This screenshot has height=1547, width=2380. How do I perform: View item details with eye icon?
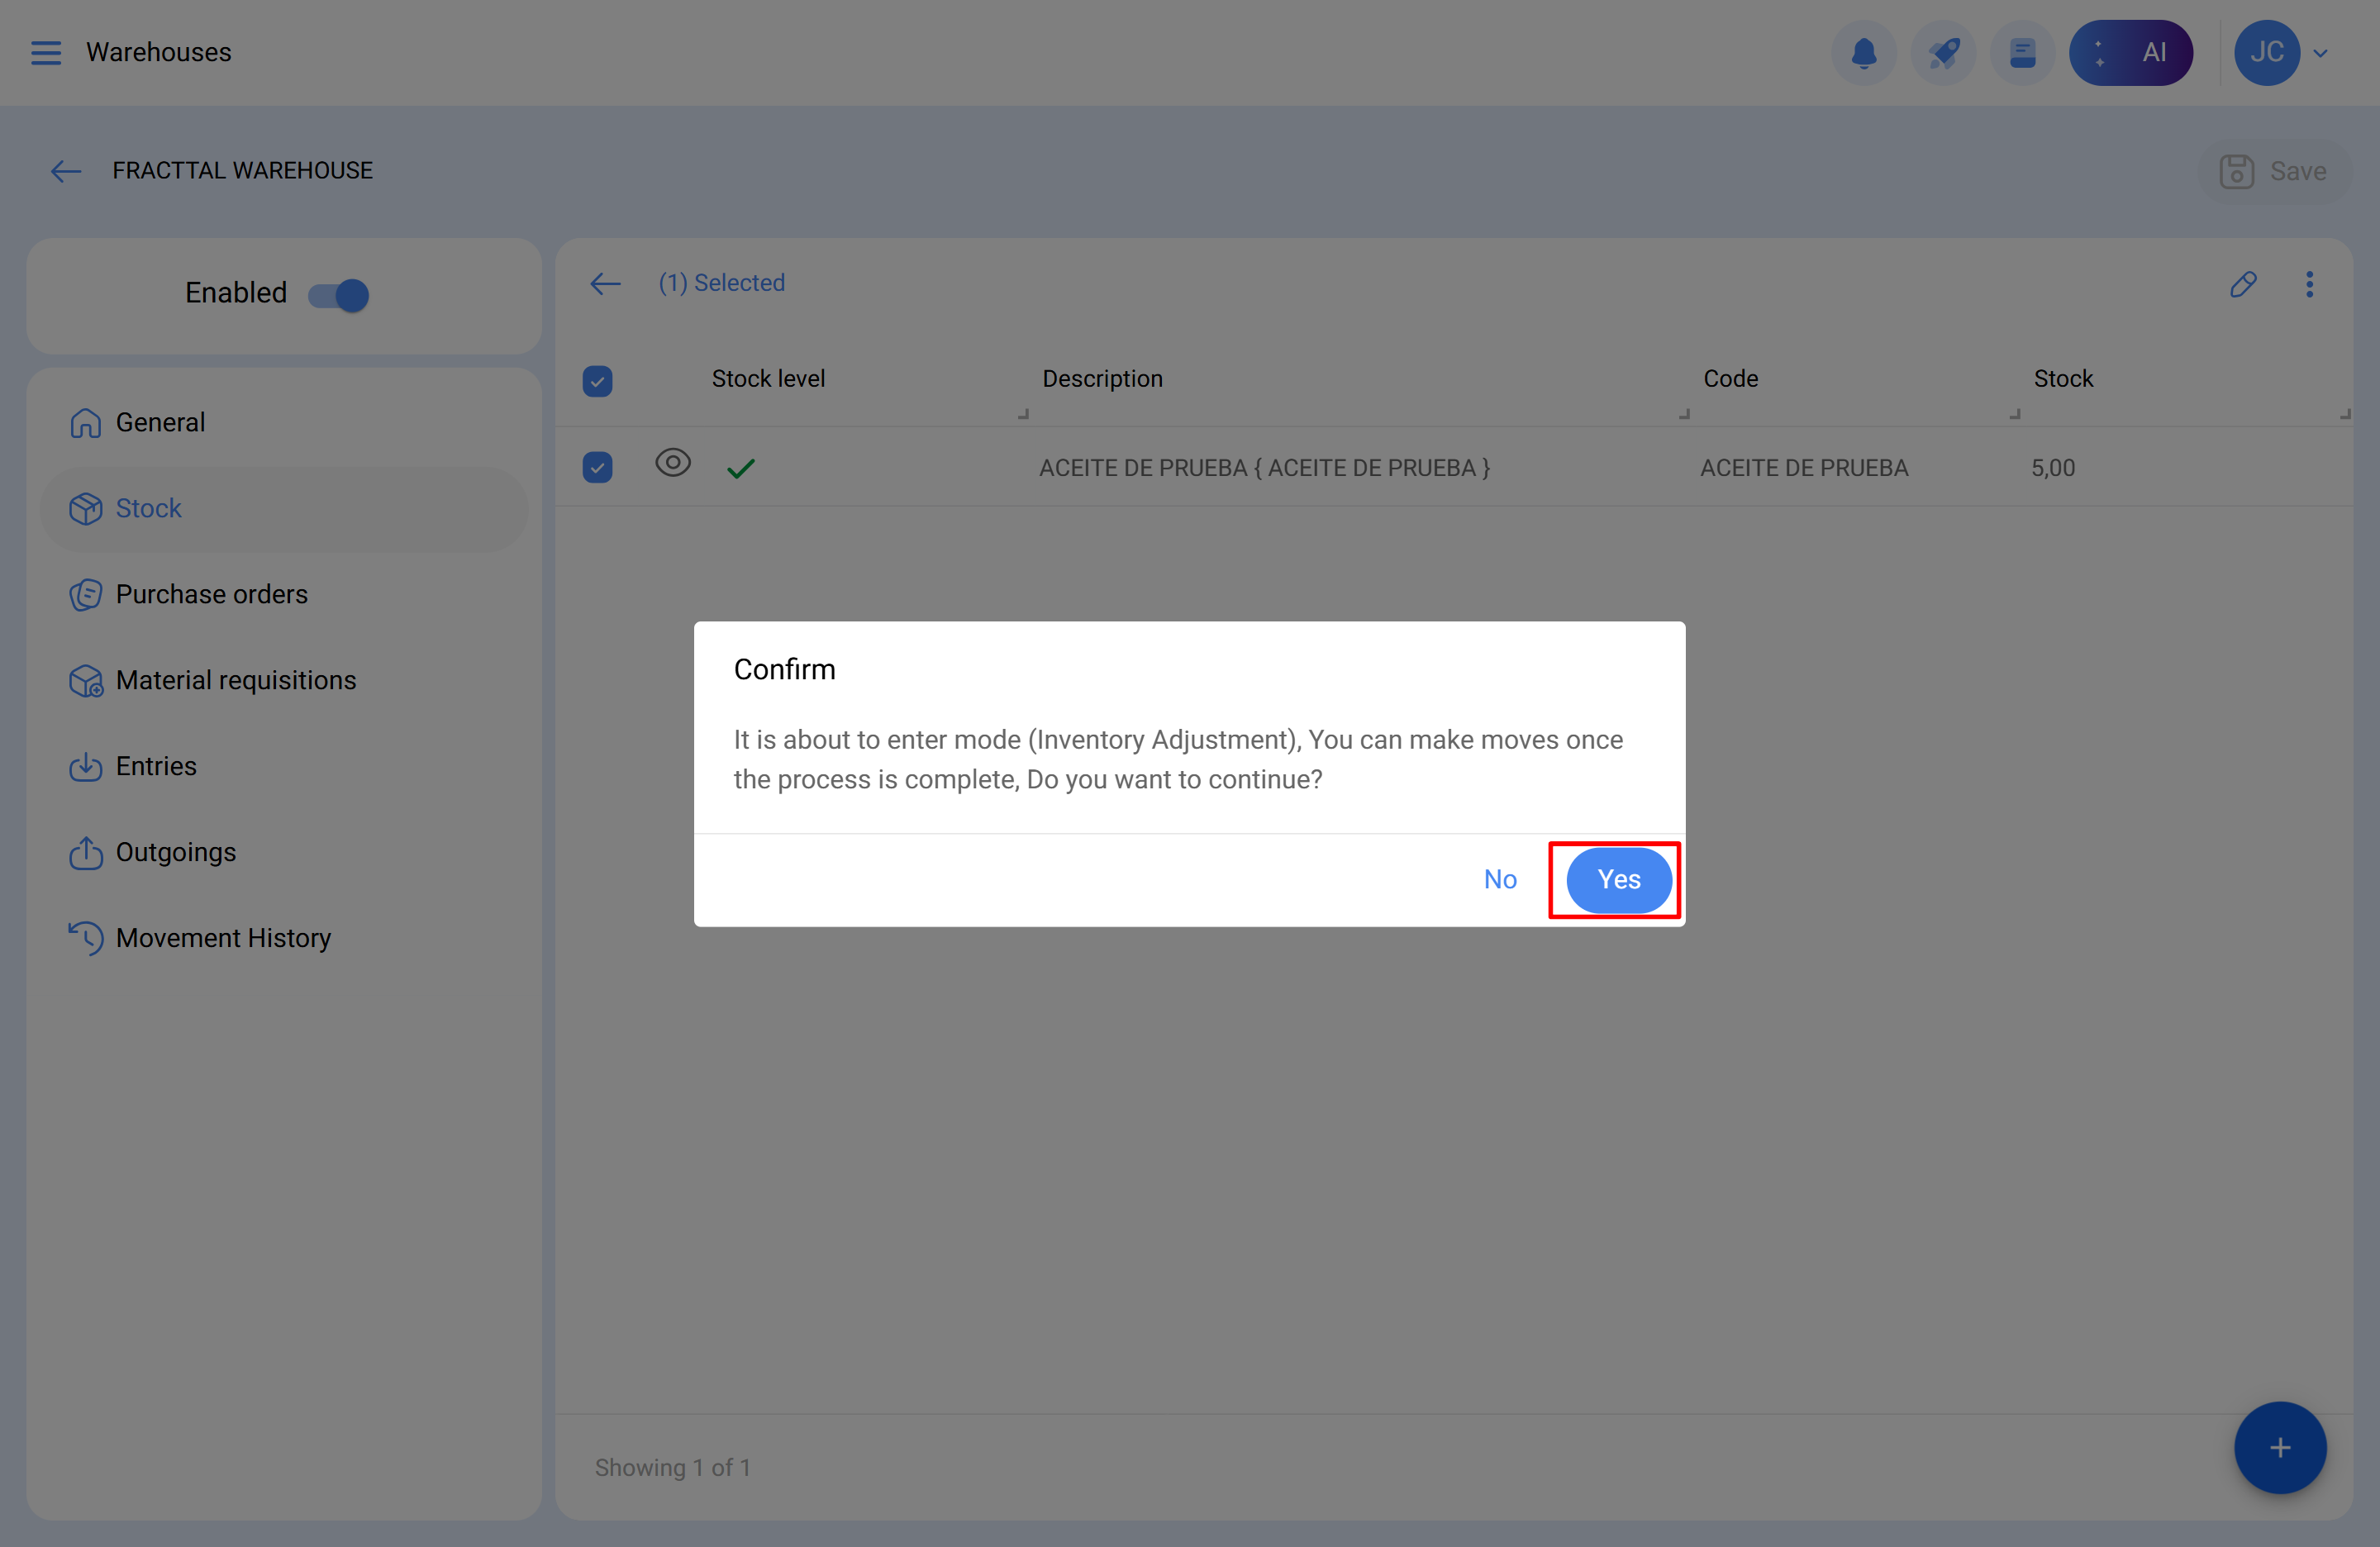point(673,463)
